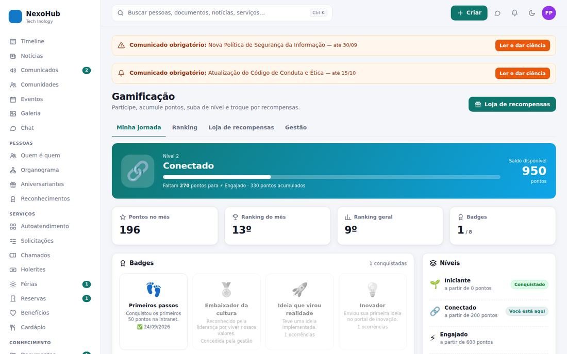Click the Notícias newspaper icon
The width and height of the screenshot is (567, 354).
point(13,56)
